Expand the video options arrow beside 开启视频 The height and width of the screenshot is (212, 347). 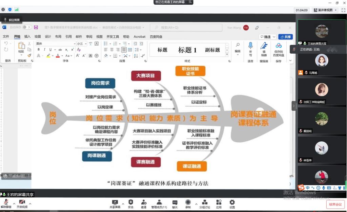(30, 204)
